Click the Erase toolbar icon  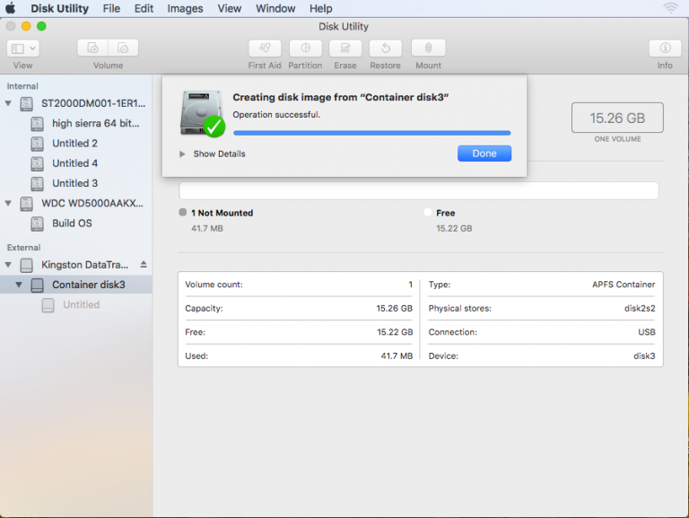tap(345, 48)
